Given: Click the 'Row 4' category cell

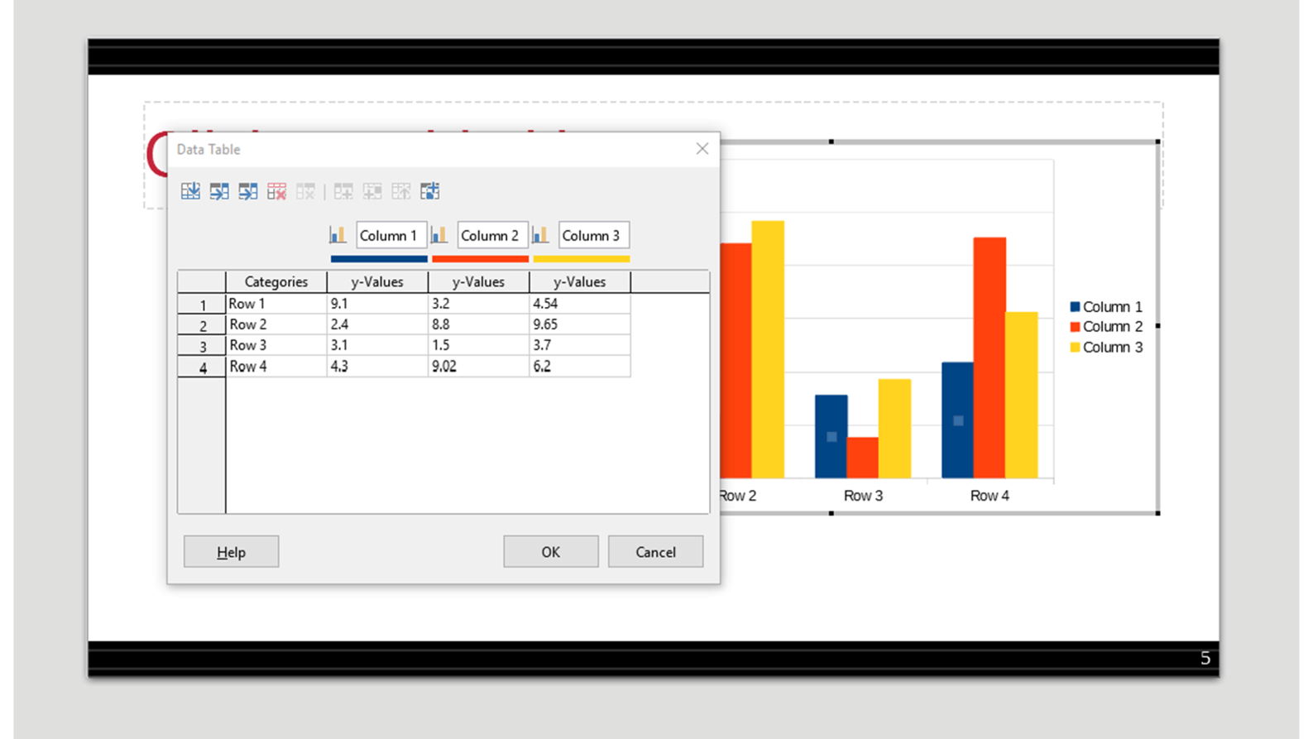Looking at the screenshot, I should click(276, 366).
